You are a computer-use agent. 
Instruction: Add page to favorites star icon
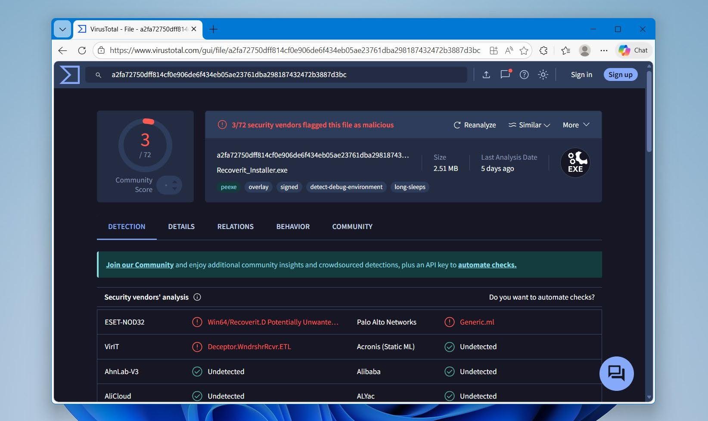524,50
